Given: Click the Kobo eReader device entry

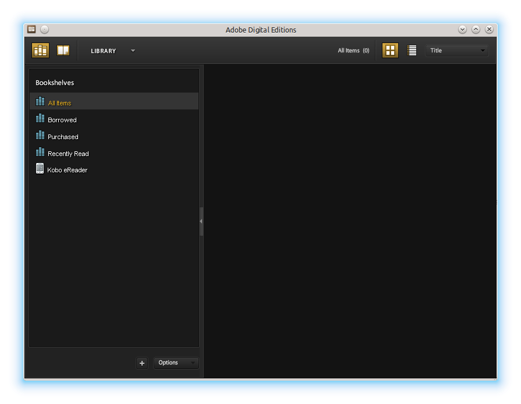Looking at the screenshot, I should tap(67, 170).
